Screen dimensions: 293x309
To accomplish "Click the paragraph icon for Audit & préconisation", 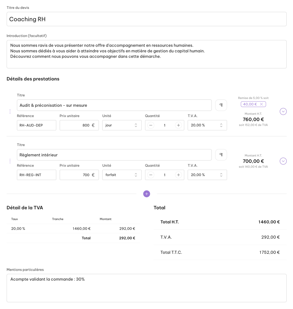I will tap(221, 105).
